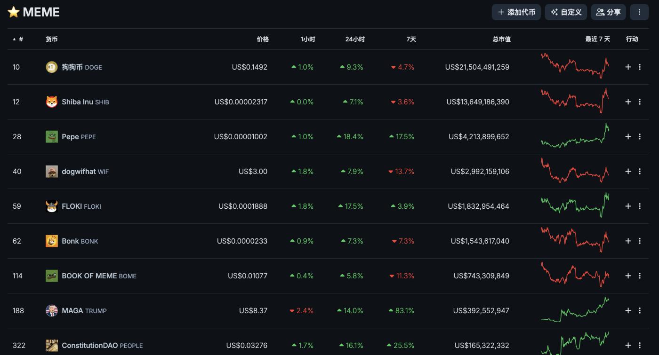Click the dogwifhat WIF coin logo

(x=51, y=172)
